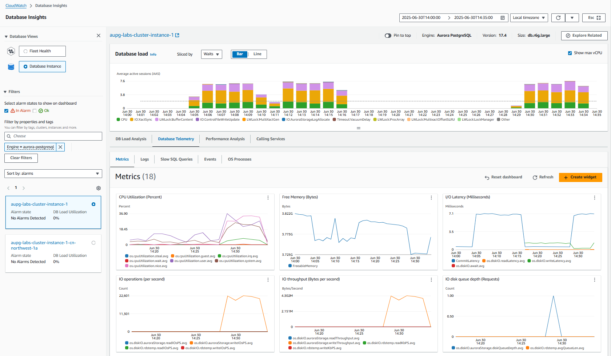Click the Explore Related button
The image size is (611, 356).
584,36
